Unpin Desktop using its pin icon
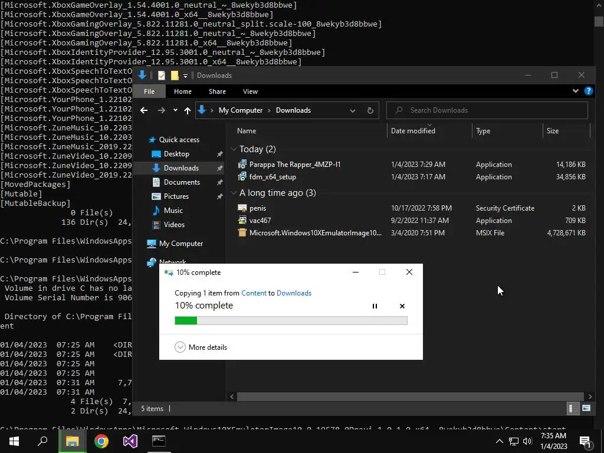Image resolution: width=604 pixels, height=453 pixels. (x=219, y=154)
